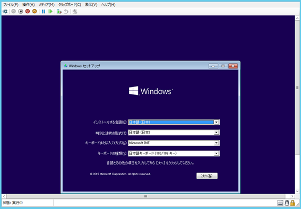Minimize the Windows セットアップ dialog
301x209 pixels.
tap(213, 66)
